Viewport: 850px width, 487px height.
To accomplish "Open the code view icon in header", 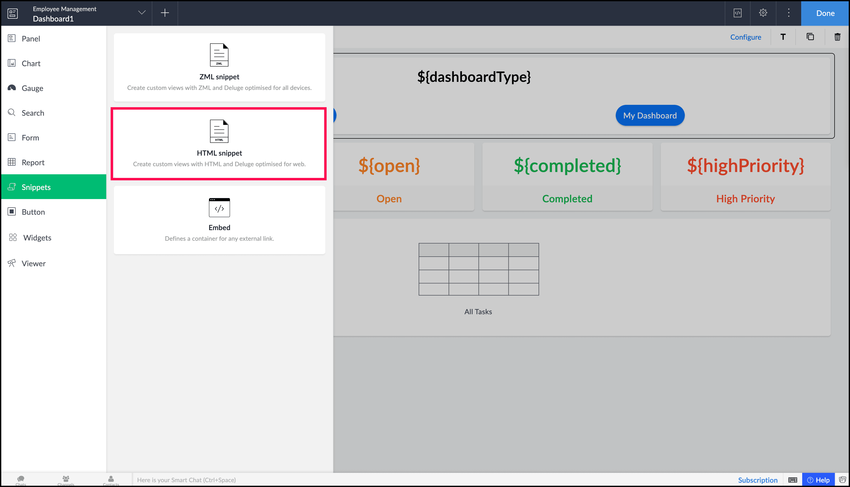I will [737, 13].
